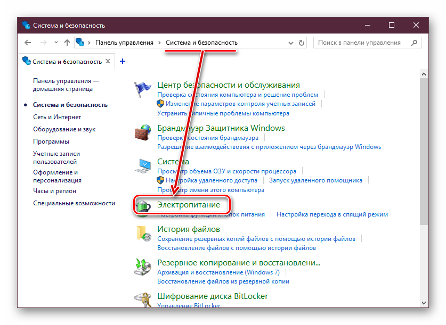Viewport: 446px width, 325px height.
Task: Expand breadcrumb arrow after Панель управления
Action: point(159,43)
